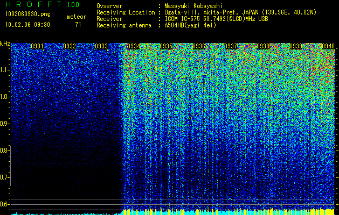Viewport: 339px width, 215px height.
Task: Click the 0.6 frequency axis label
Action: [x=4, y=204]
